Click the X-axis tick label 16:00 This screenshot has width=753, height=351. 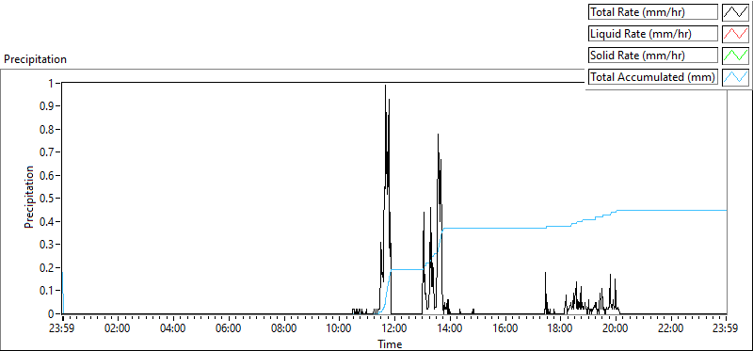505,329
